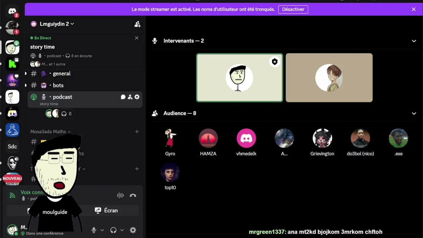
Task: Open the yellow Discord-logo server icon
Action: tap(12, 113)
